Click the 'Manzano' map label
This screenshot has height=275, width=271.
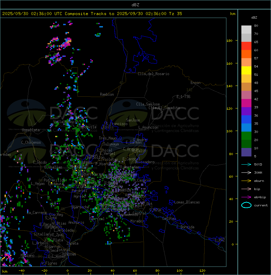[x=27, y=255]
